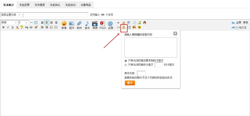
Task: Open the 表情 emoticon picker
Action: coord(64,25)
